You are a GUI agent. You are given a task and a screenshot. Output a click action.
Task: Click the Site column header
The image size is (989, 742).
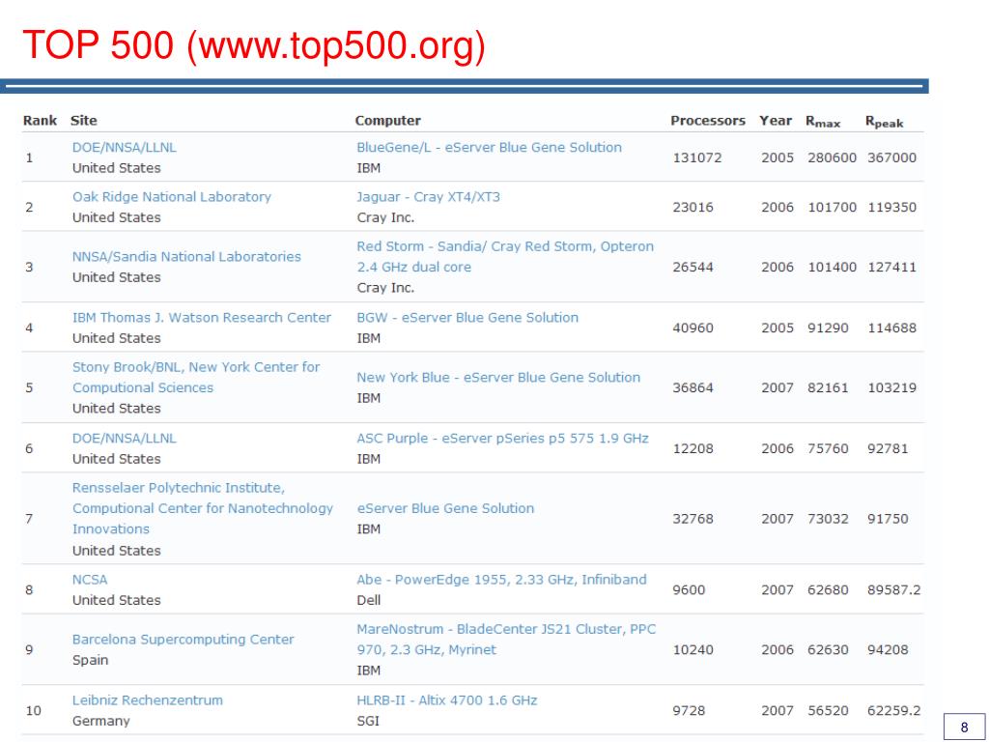coord(84,121)
